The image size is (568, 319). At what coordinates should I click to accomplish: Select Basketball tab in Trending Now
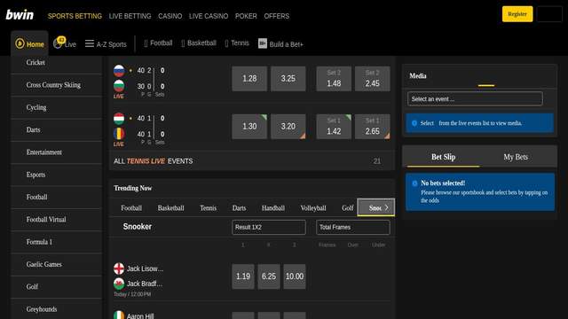(170, 208)
